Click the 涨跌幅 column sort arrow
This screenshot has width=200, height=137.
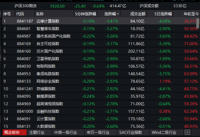tap(118, 14)
